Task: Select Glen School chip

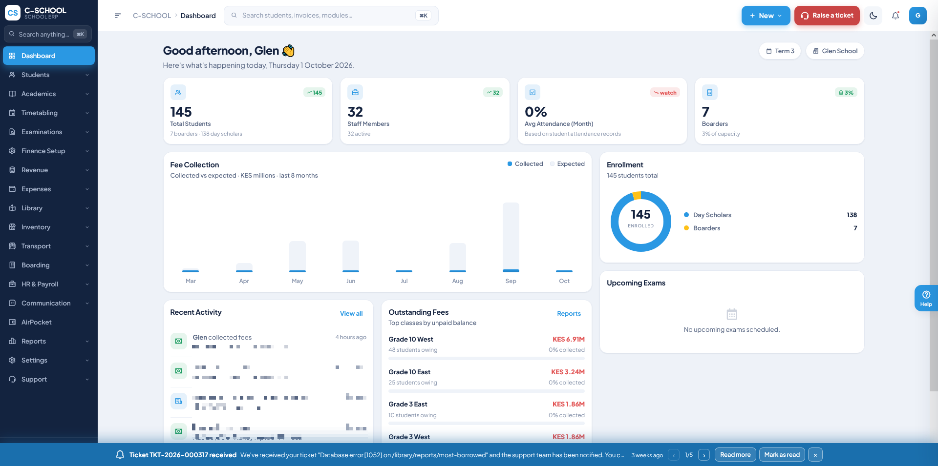Action: [x=835, y=51]
